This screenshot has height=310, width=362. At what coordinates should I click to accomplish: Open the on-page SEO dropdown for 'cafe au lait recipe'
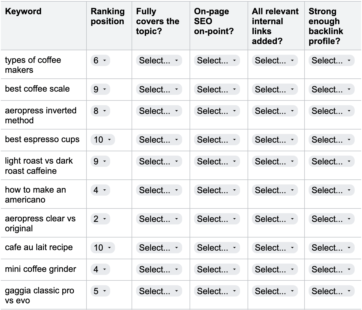(216, 247)
